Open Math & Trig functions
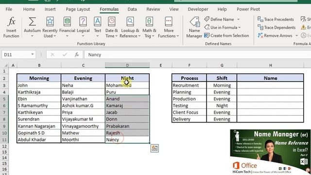 149,27
